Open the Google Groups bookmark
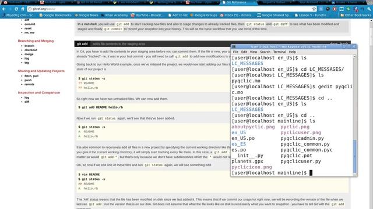This screenshot has height=209, width=373. coord(203,15)
